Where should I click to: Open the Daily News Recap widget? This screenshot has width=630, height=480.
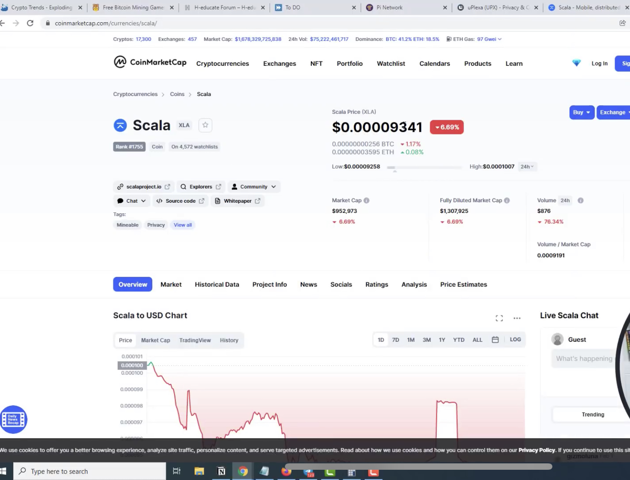tap(13, 419)
